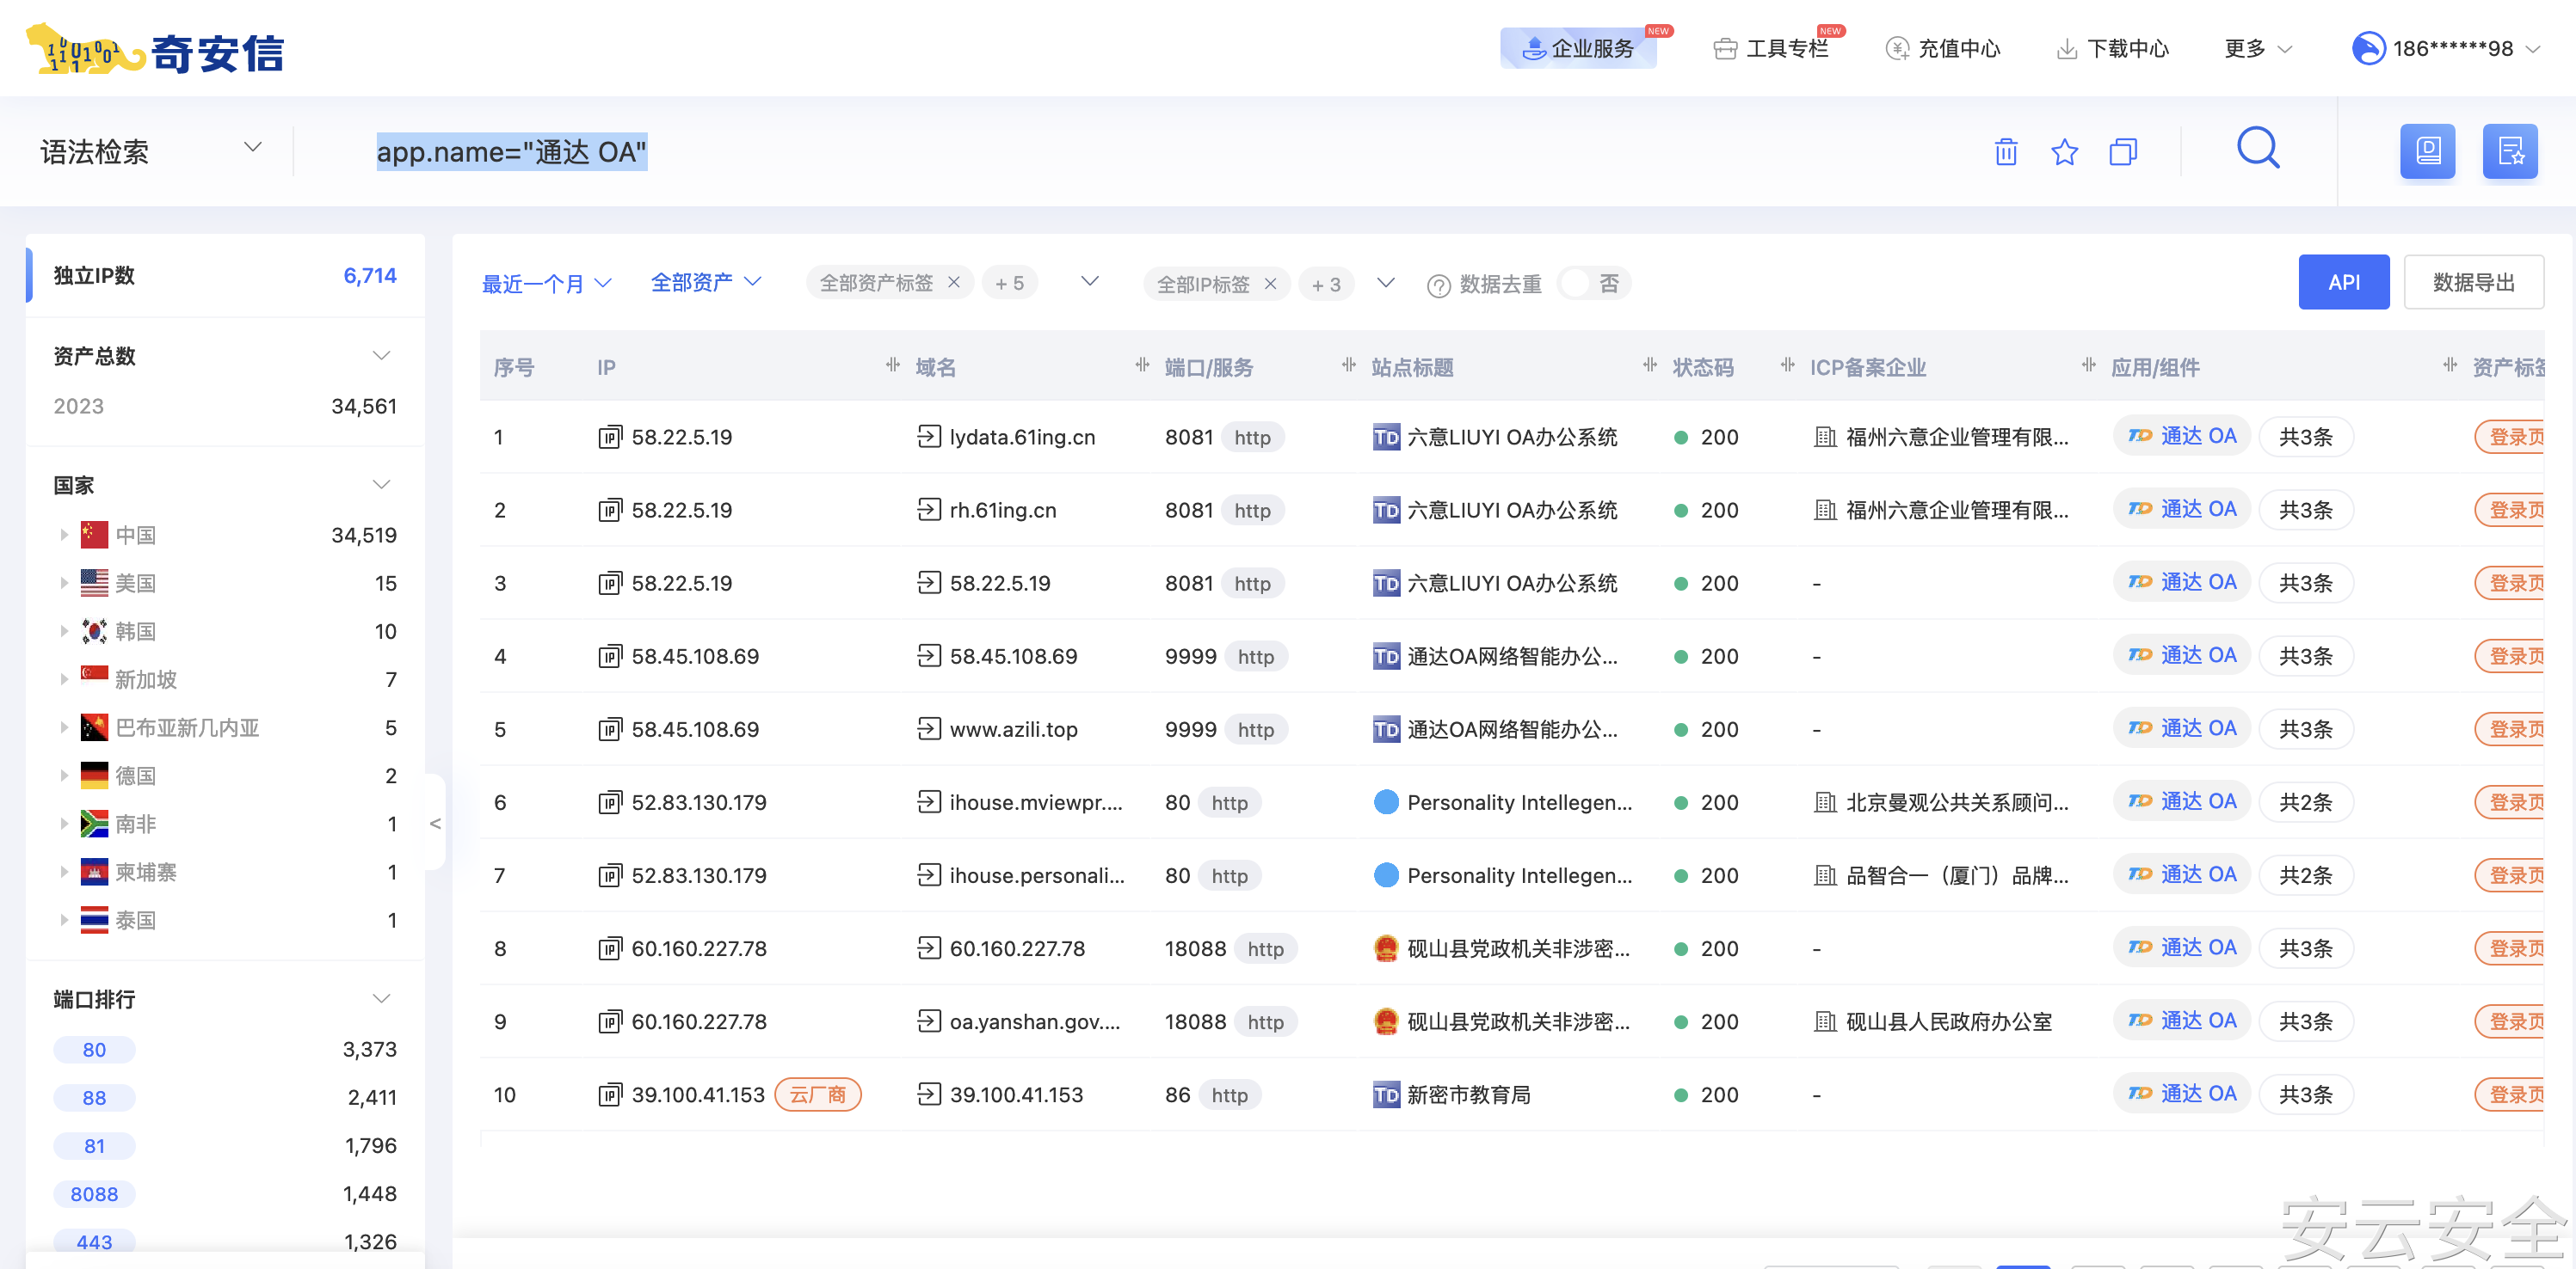The image size is (2576, 1269).
Task: Click IP 52.83.130.179 in row 7
Action: click(698, 875)
